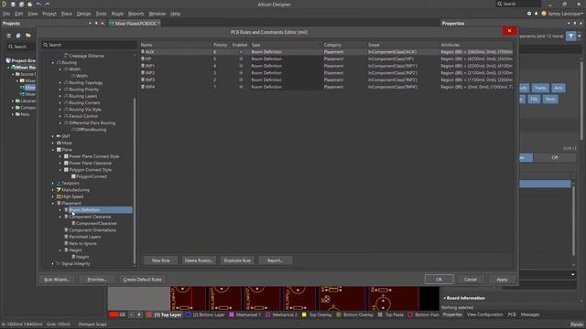Toggle the Arcs filter in Properties
586x329 pixels.
click(x=559, y=88)
